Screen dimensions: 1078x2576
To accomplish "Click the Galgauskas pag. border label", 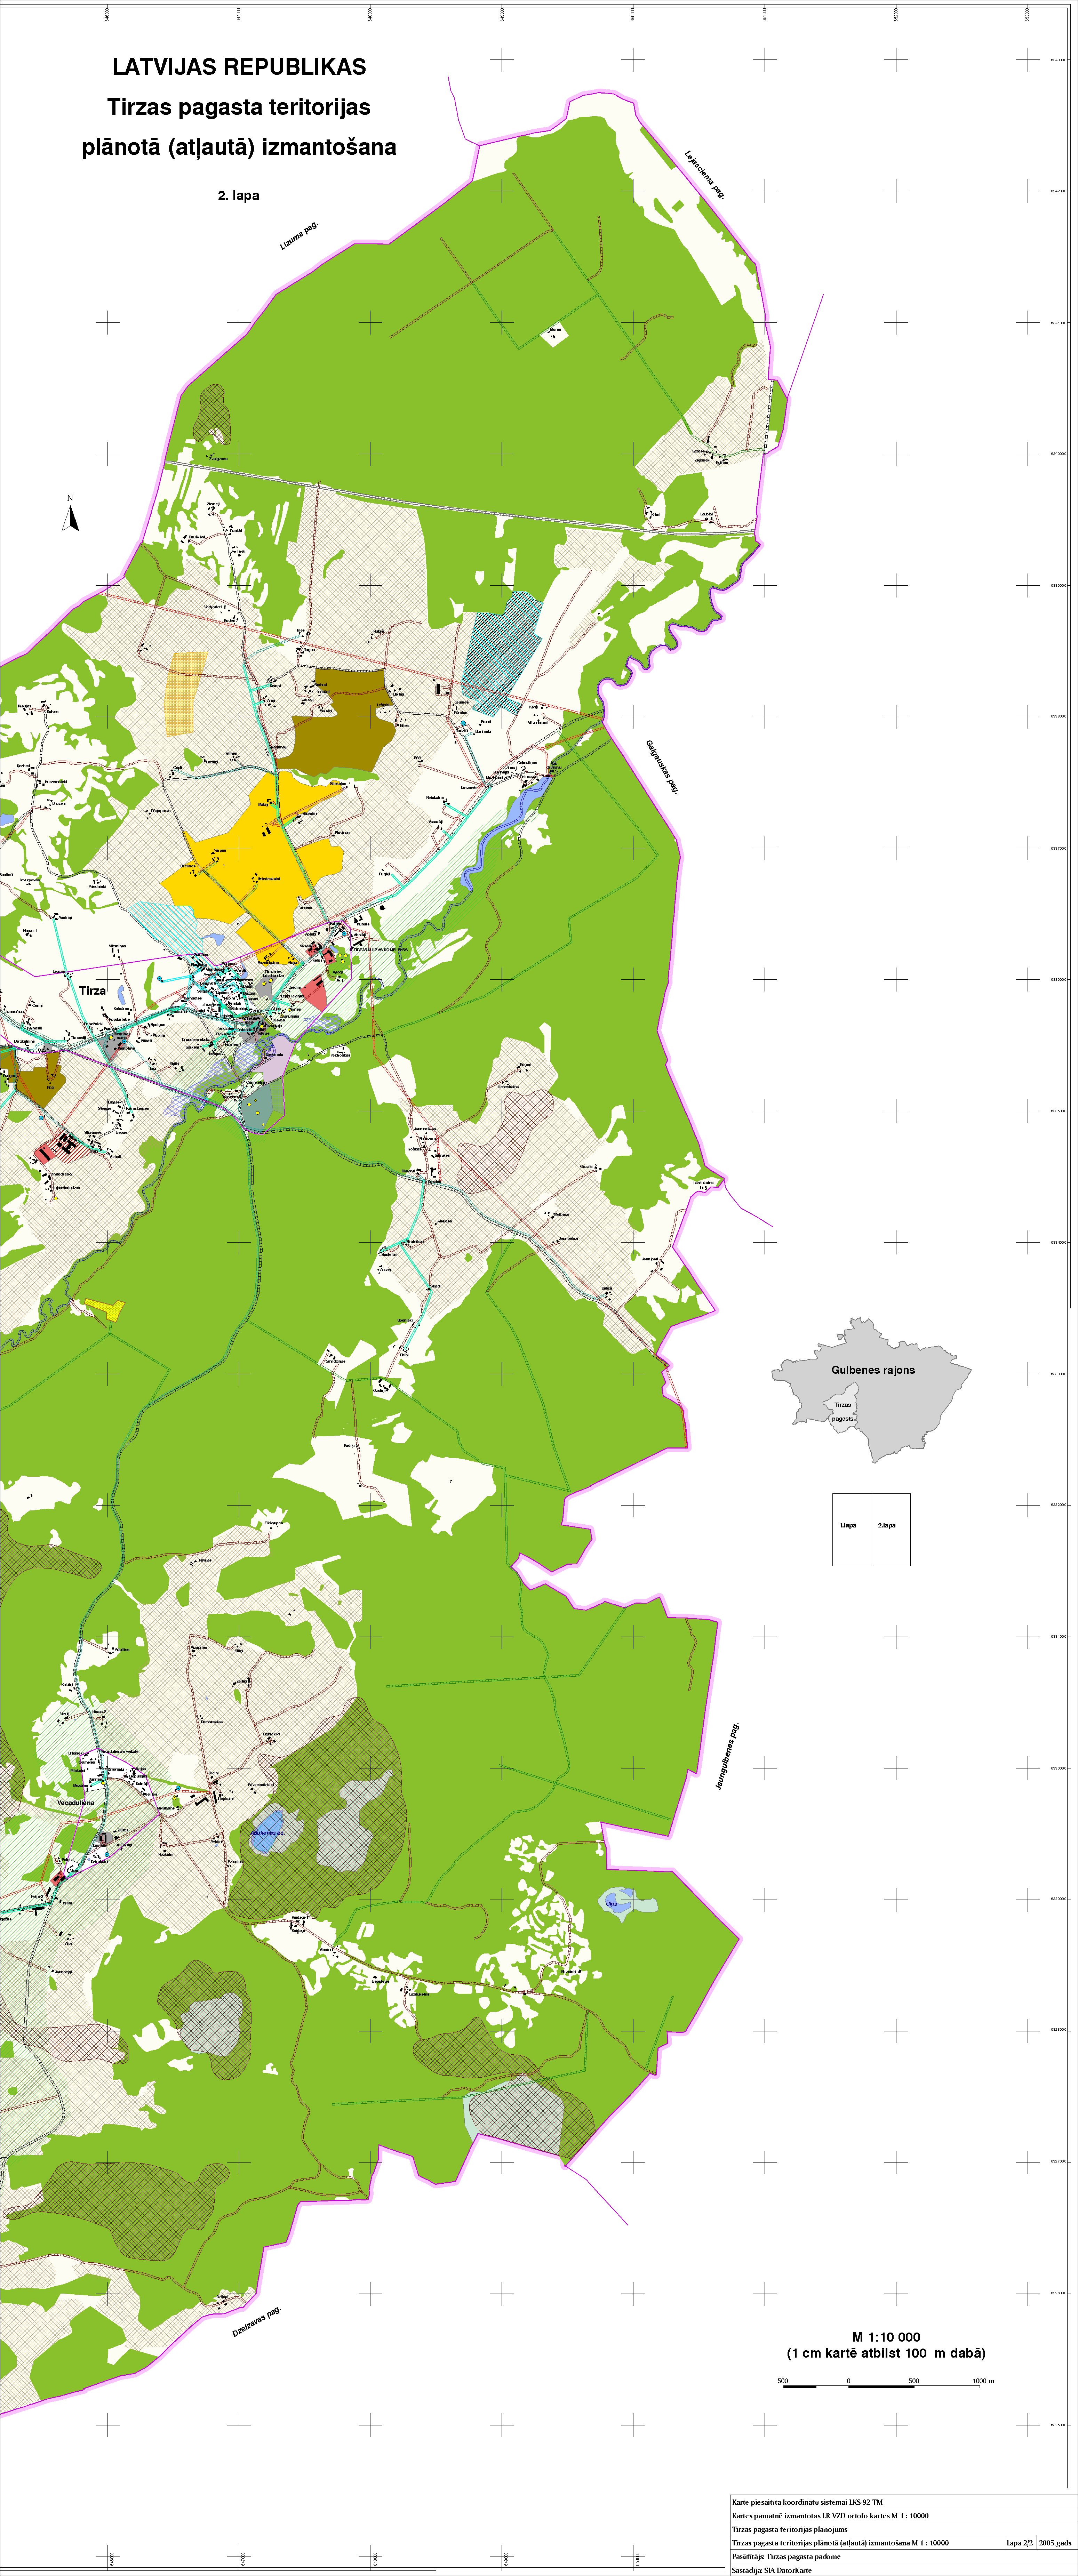I will [662, 766].
